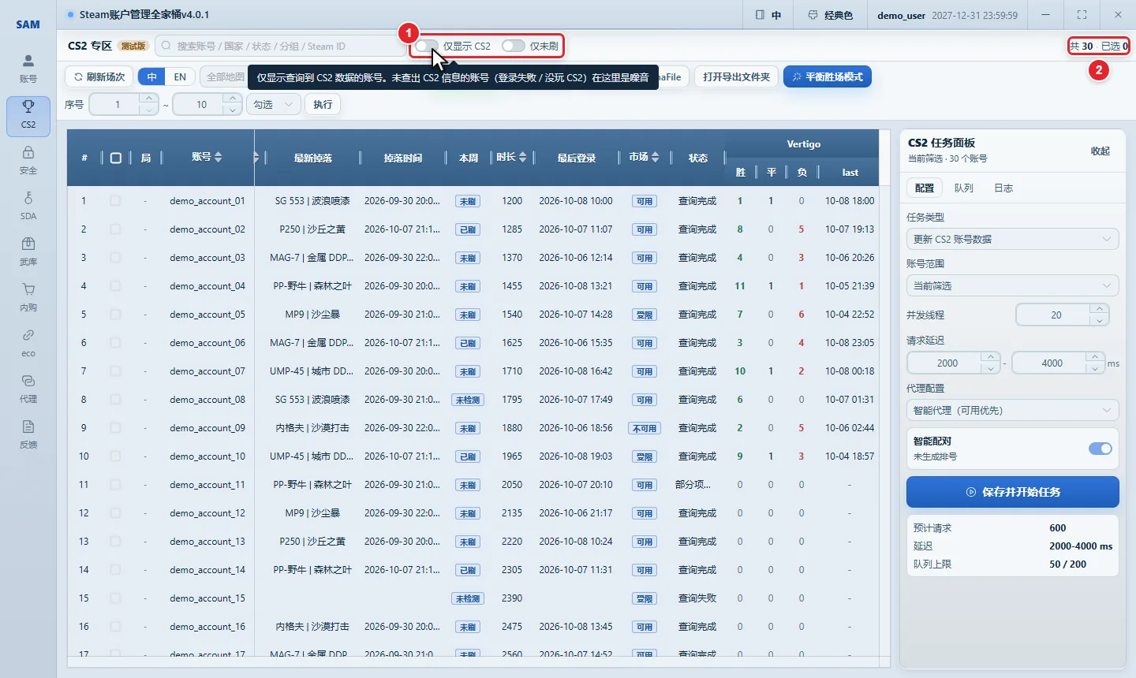The width and height of the screenshot is (1136, 678).
Task: Click the 执行 button
Action: (x=323, y=104)
